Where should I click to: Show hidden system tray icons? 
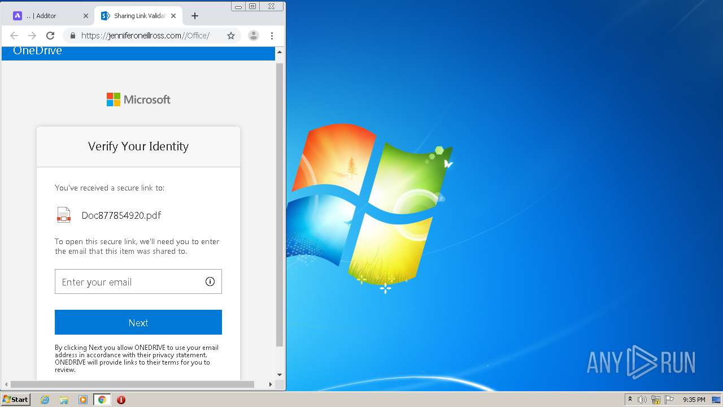630,400
